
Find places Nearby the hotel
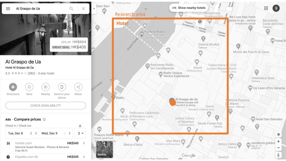(46, 87)
